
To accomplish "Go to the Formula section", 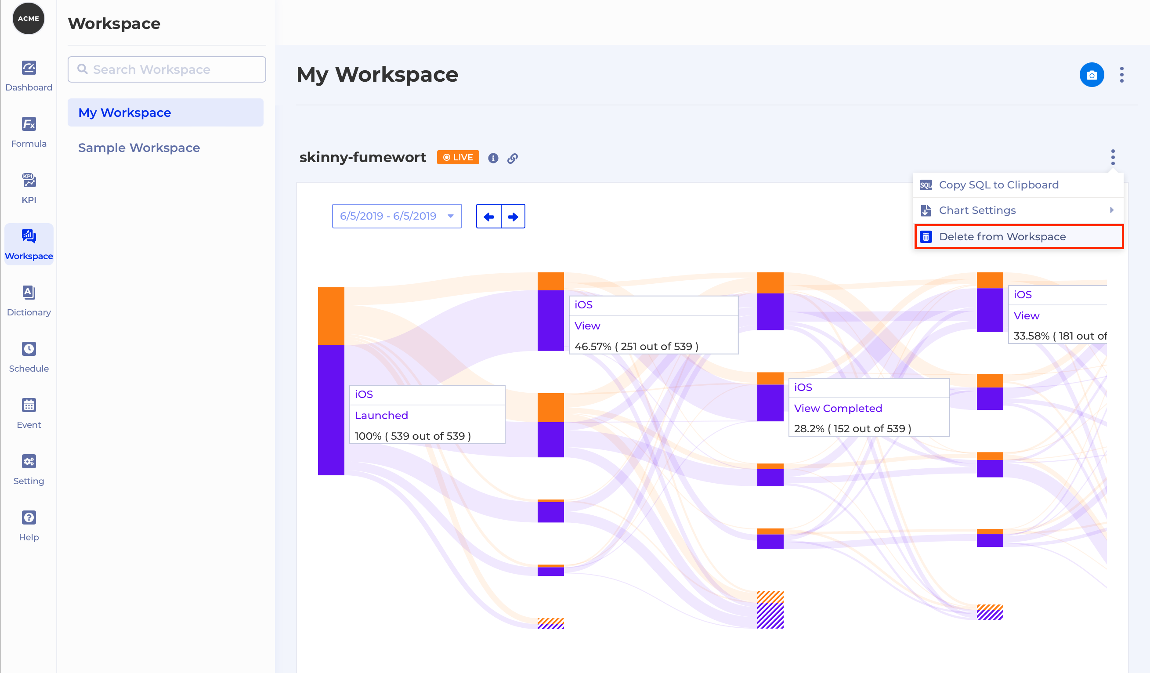I will coord(29,124).
